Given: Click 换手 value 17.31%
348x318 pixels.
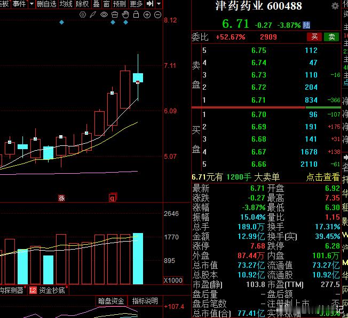Looking at the screenshot, I should 328,227.
